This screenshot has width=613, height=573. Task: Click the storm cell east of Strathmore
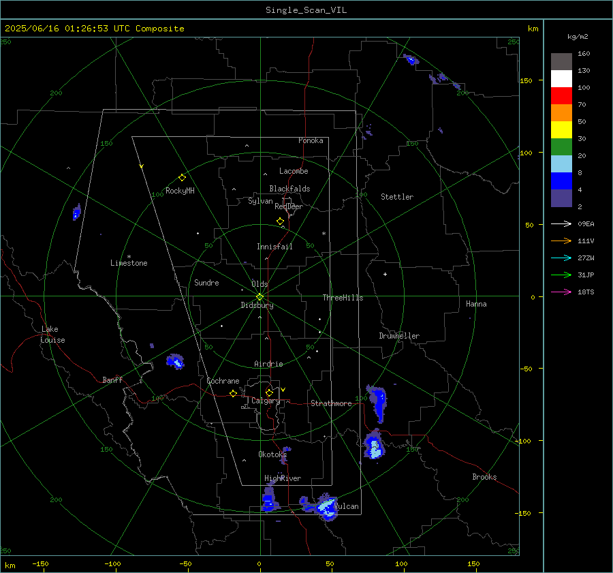coord(379,403)
